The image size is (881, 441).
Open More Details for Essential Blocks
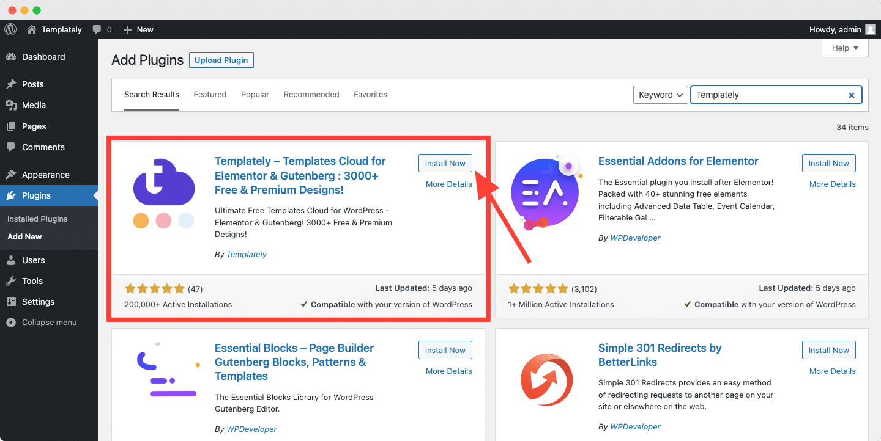tap(449, 371)
